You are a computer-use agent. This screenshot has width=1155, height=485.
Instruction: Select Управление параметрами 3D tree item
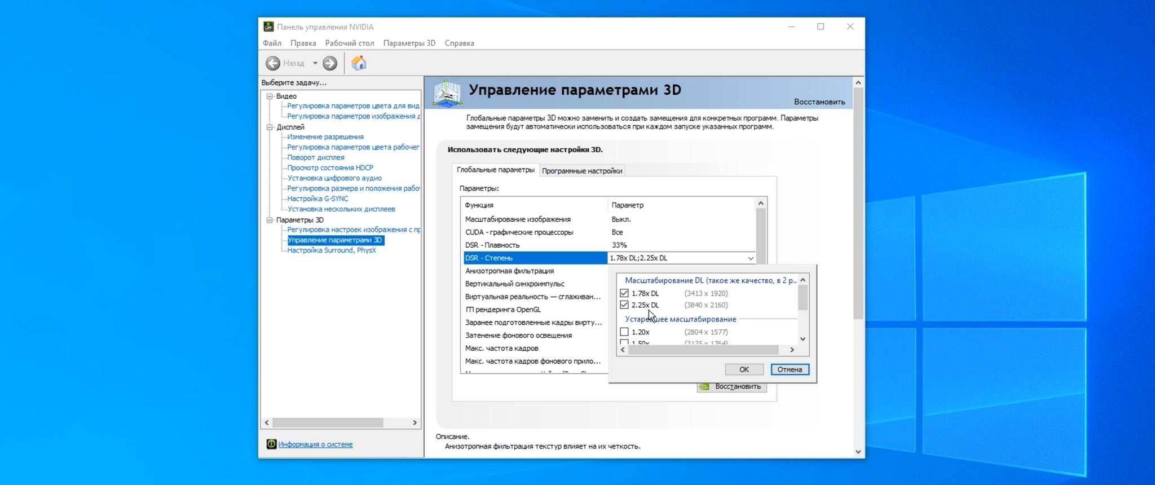pos(335,240)
